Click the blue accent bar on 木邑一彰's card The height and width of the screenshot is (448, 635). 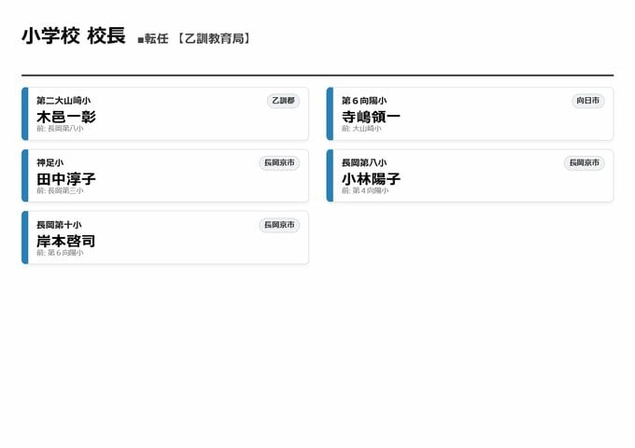tap(25, 114)
